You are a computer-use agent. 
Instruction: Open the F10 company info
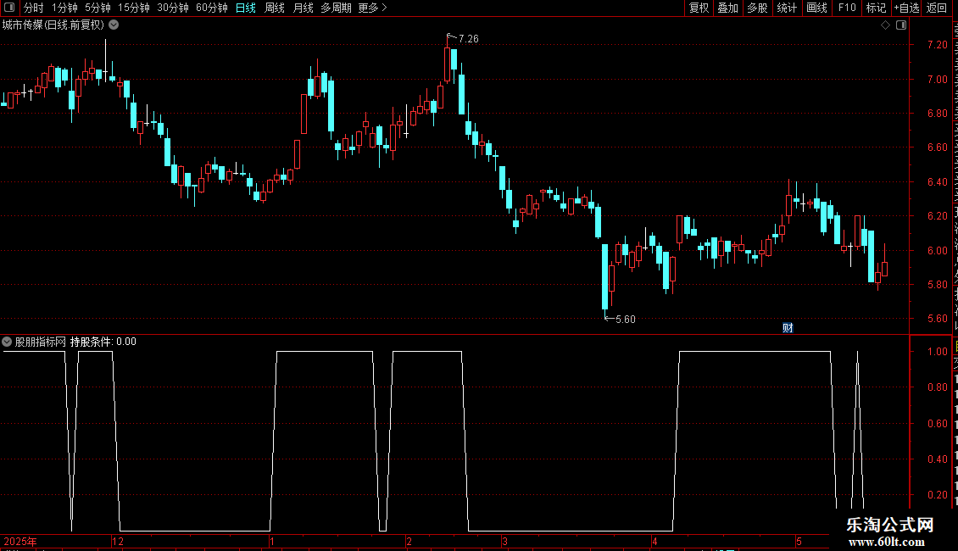tap(847, 8)
